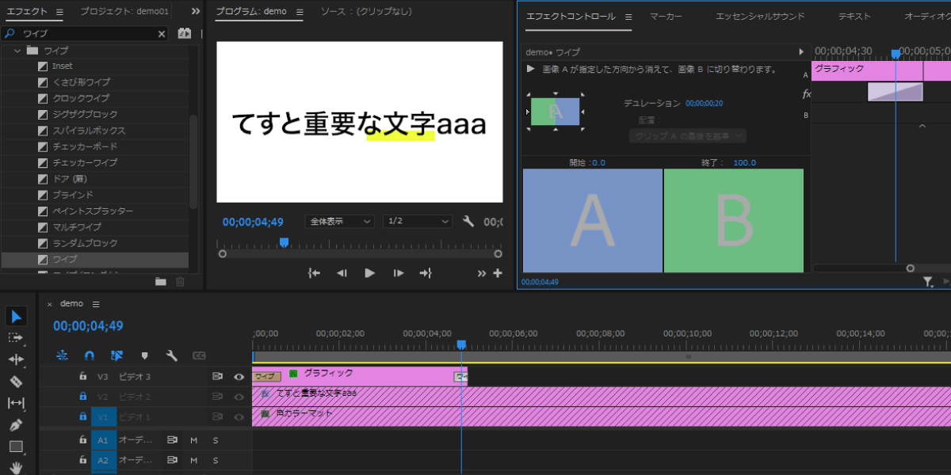The width and height of the screenshot is (951, 475).
Task: Select the Razor tool
Action: [x=16, y=381]
